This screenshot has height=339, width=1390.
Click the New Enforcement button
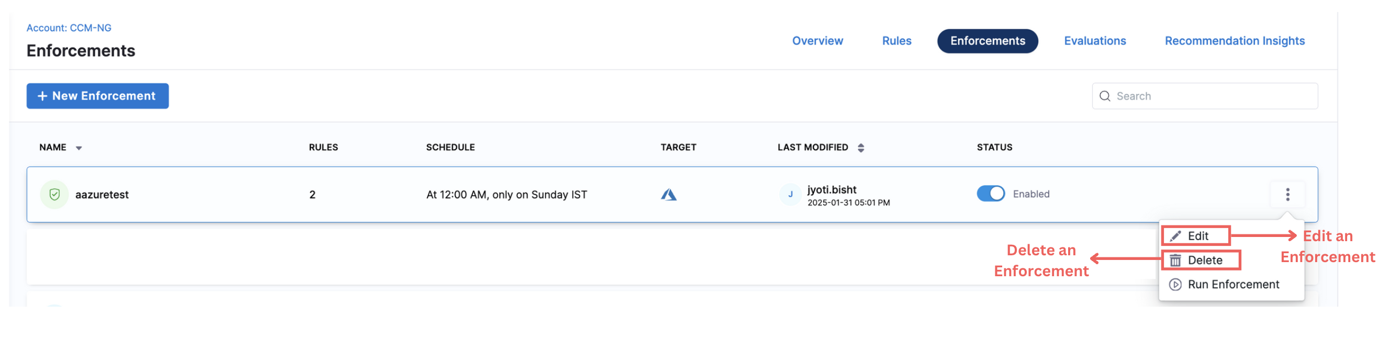pos(98,96)
